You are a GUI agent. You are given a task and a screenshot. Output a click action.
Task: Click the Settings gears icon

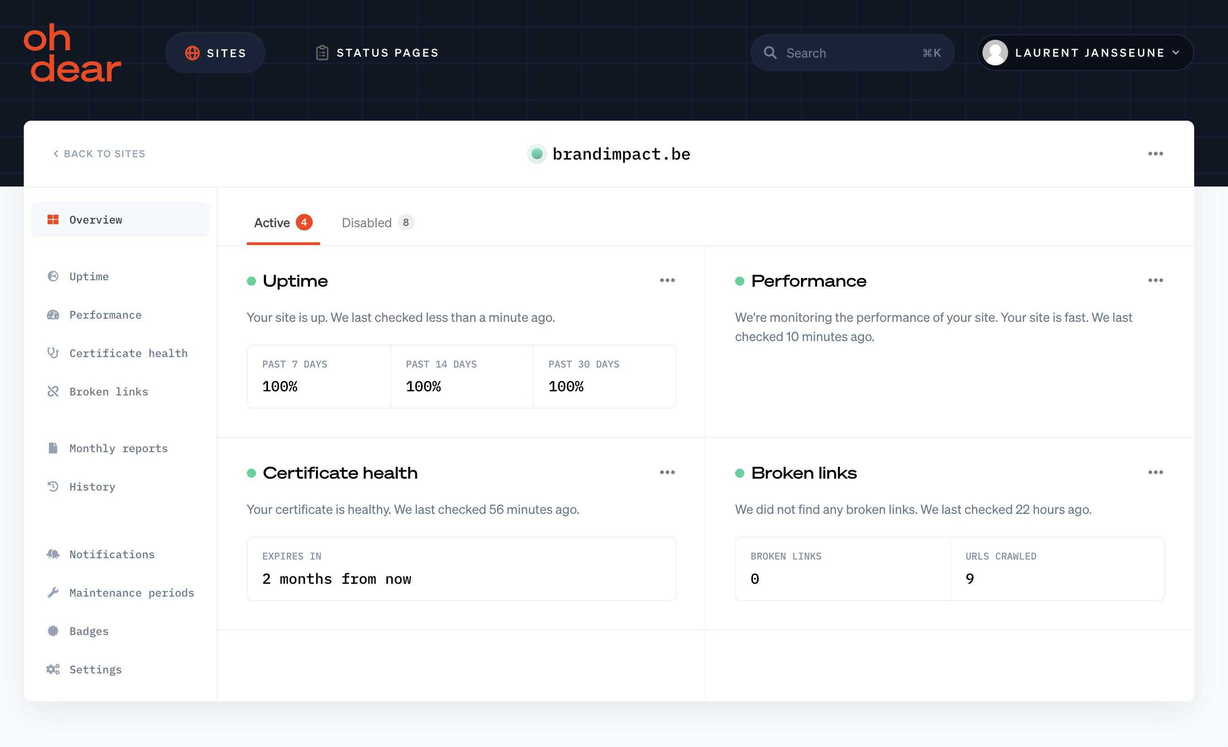click(x=53, y=669)
